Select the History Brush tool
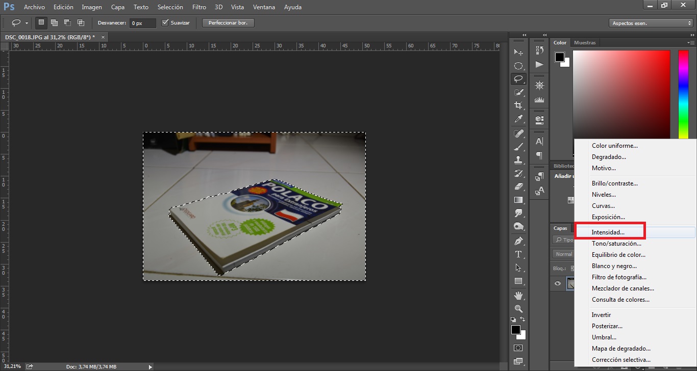This screenshot has height=371, width=697. pos(518,173)
